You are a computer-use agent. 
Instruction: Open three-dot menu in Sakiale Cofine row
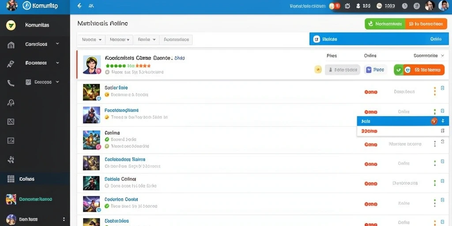pyautogui.click(x=435, y=183)
